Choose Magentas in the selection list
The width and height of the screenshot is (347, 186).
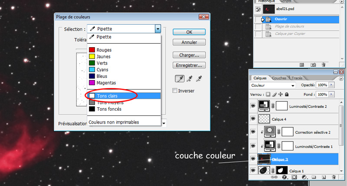tap(124, 83)
